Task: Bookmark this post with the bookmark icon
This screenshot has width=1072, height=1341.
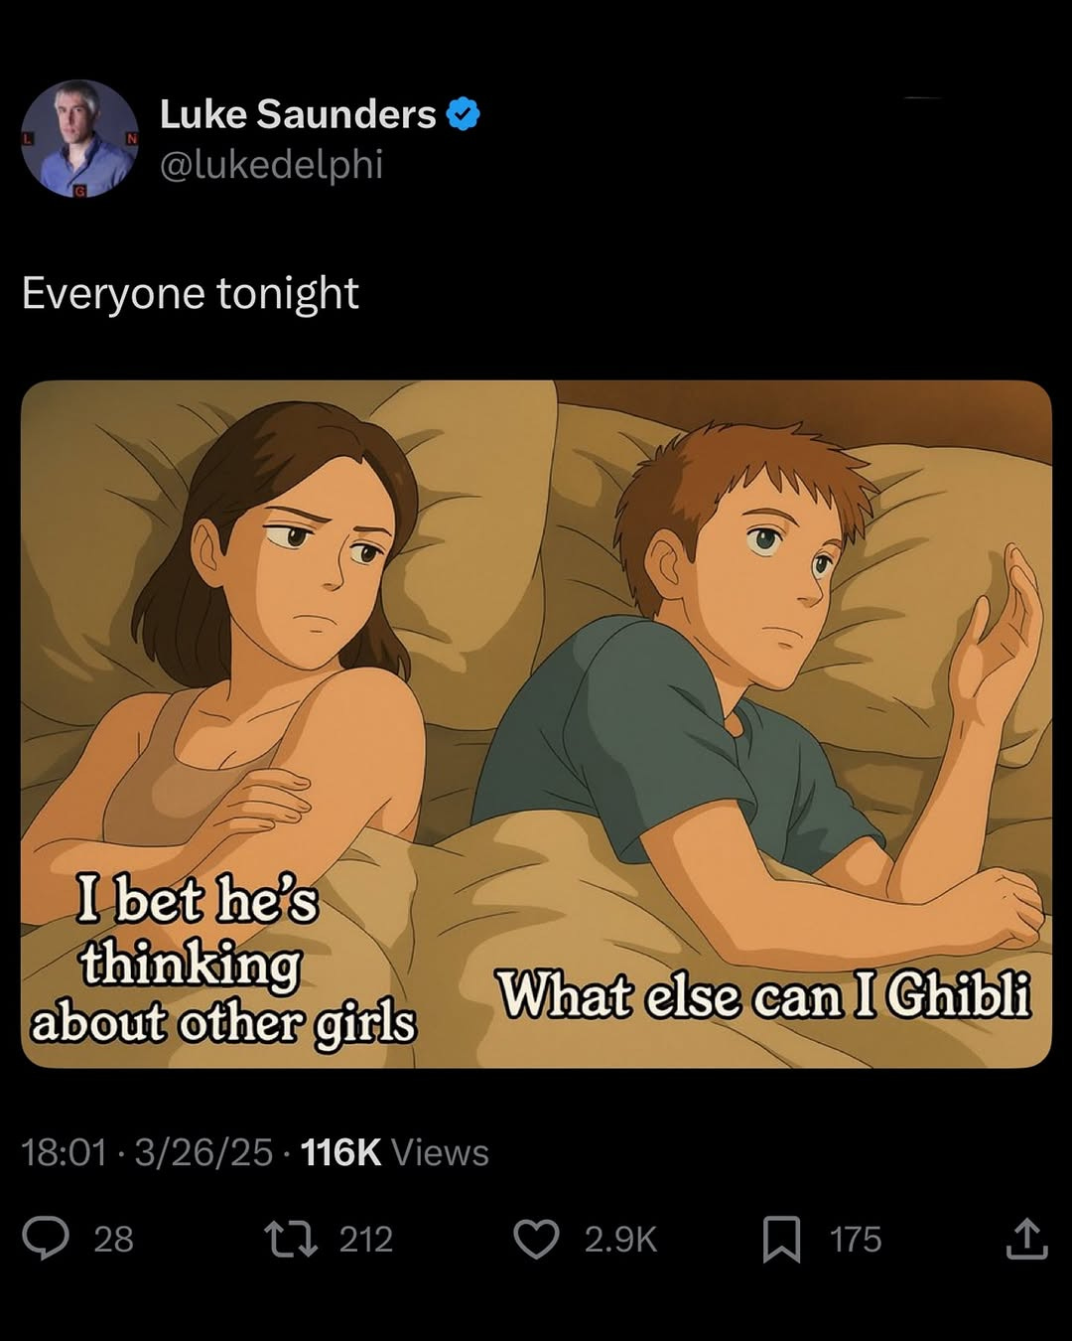Action: 781,1240
